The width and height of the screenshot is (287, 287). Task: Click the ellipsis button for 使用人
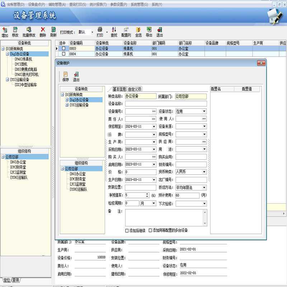[204, 119]
